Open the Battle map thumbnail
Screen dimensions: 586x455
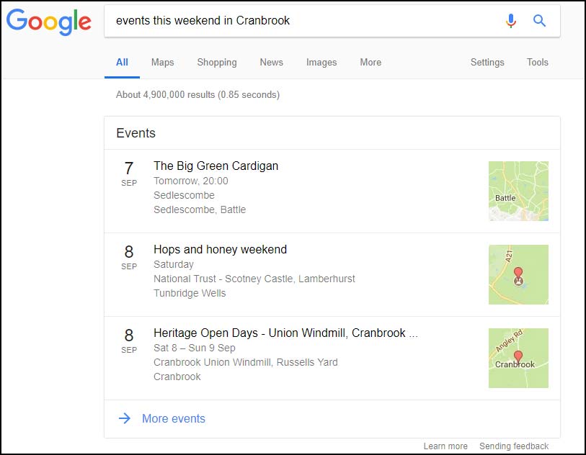coord(518,191)
